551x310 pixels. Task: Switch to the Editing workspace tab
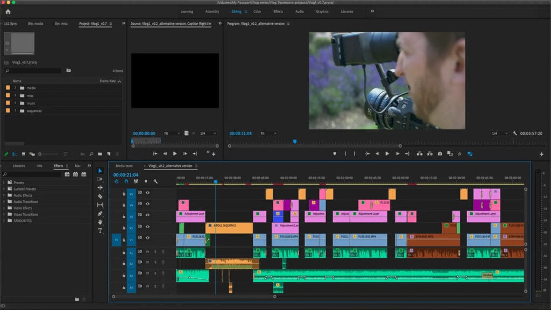[237, 11]
